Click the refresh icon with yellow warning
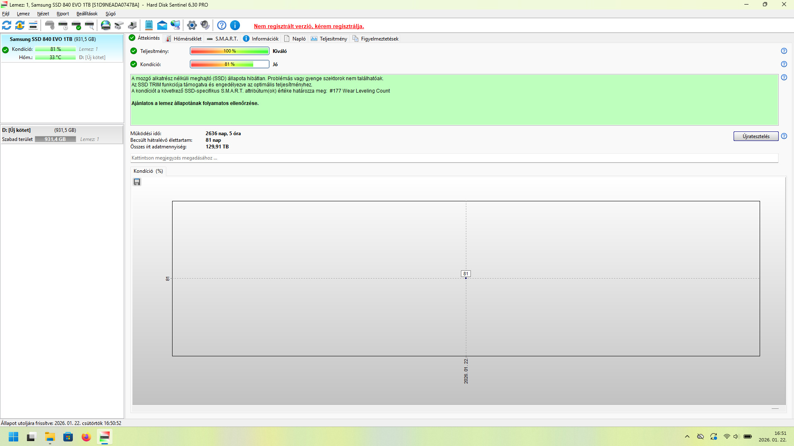Screen dimensions: 794x446 [20, 26]
